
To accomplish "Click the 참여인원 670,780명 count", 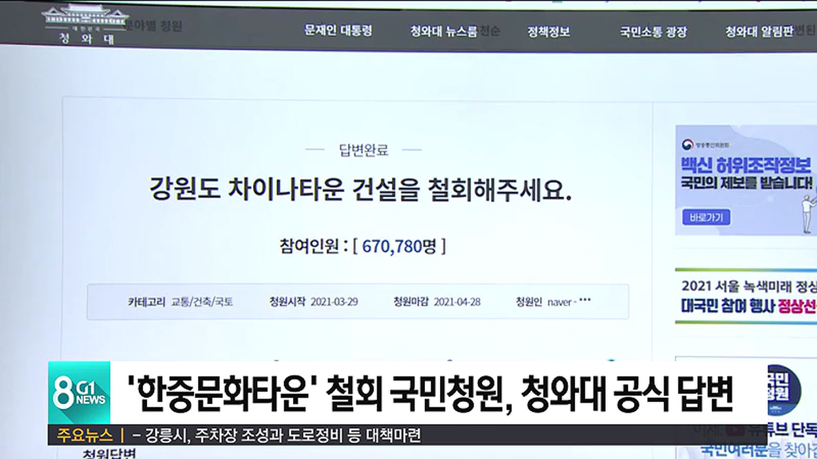I will click(362, 245).
